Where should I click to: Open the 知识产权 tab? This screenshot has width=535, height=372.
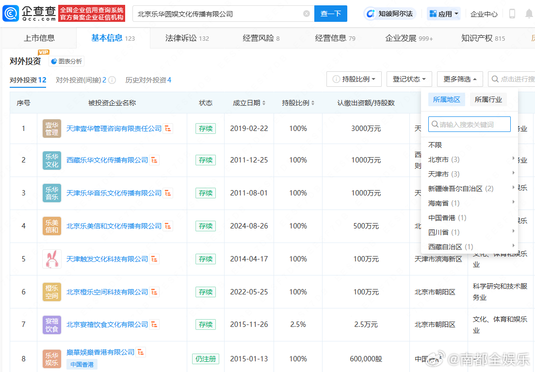coord(483,38)
